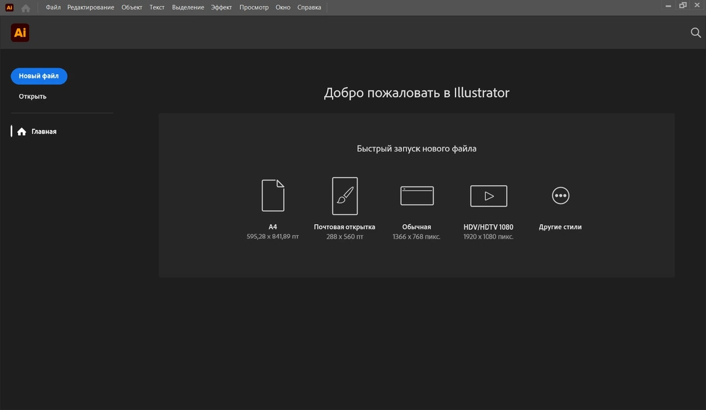Click the 1920 x 1080 пикс. size text
Image resolution: width=706 pixels, height=410 pixels.
coord(488,237)
